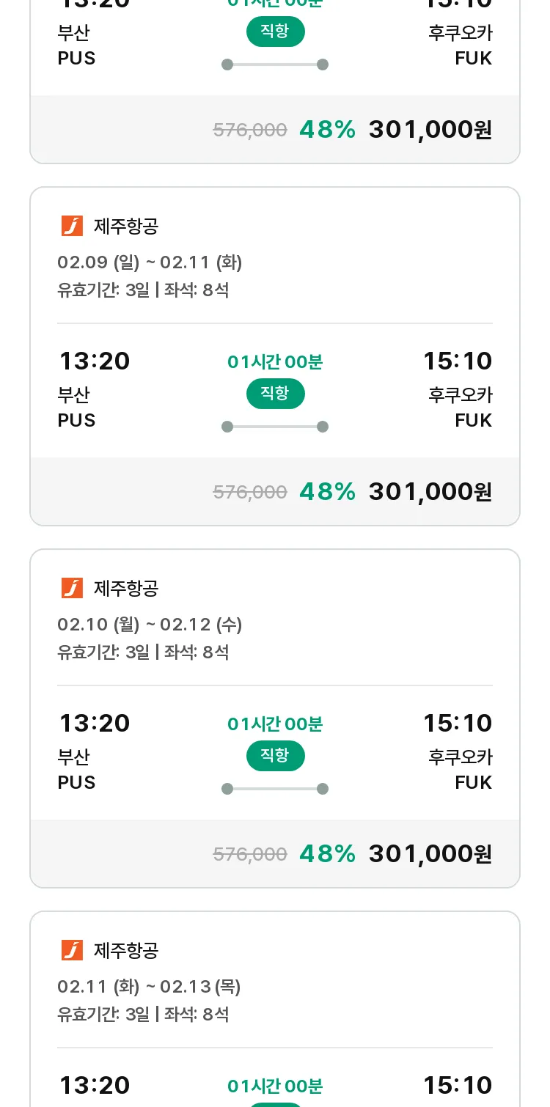Tap 부산 PUS departure on 02.10 card

[76, 770]
